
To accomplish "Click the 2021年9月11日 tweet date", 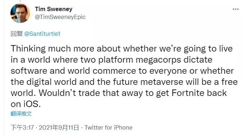I will click(59, 127).
